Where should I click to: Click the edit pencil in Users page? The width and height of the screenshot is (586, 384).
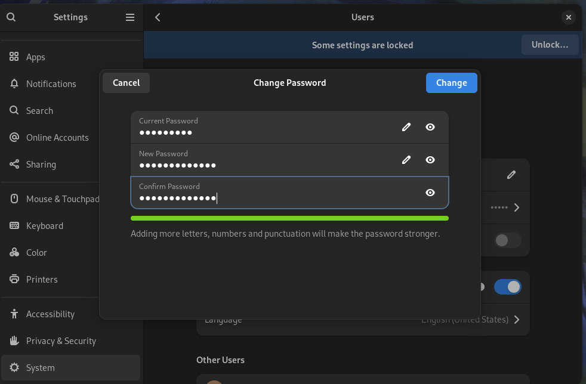coord(511,175)
